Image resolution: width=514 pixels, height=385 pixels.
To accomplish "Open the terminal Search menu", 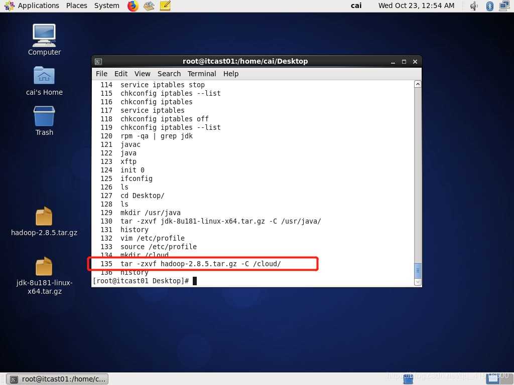I will pos(169,74).
